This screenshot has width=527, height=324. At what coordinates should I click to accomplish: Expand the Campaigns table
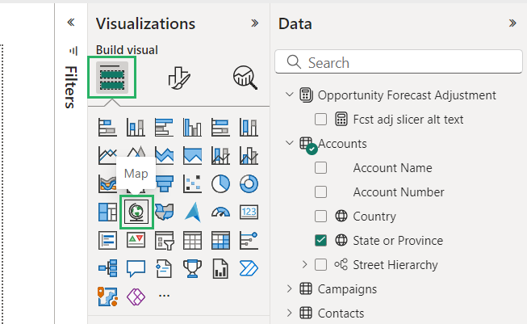tap(291, 288)
